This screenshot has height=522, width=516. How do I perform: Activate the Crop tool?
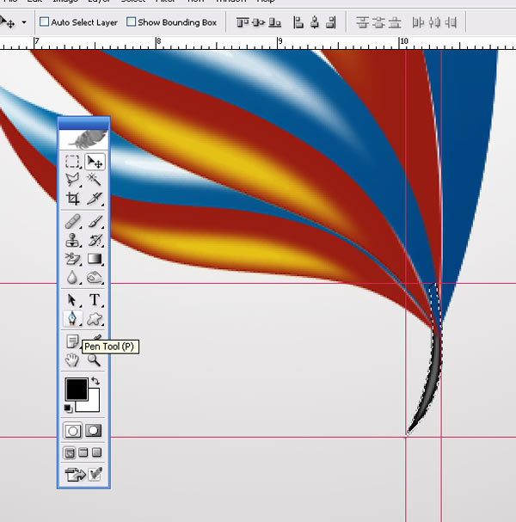point(73,199)
